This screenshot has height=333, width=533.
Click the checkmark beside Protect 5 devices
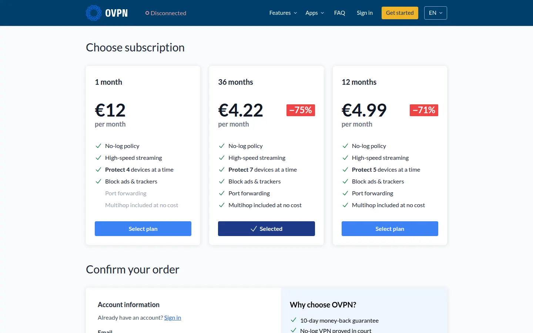pos(345,170)
